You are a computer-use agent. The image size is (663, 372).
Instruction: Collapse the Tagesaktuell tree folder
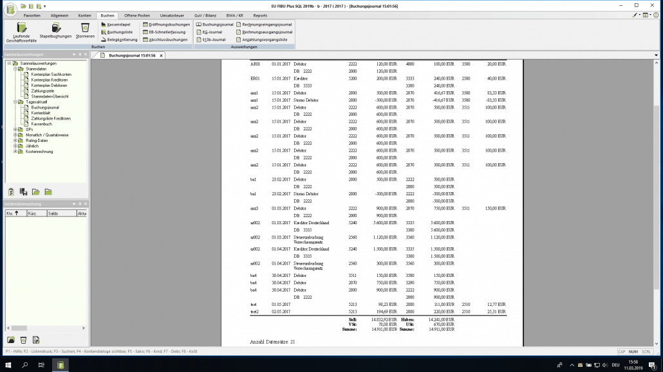tap(15, 102)
